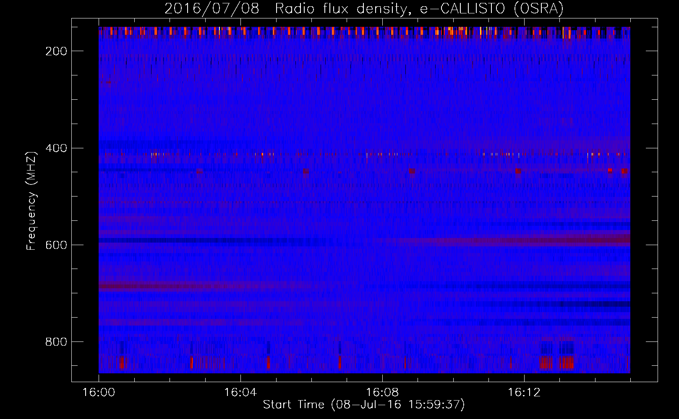Viewport: 679px width, 419px height.
Task: Click the 400 frequency tick label
Action: coord(56,148)
